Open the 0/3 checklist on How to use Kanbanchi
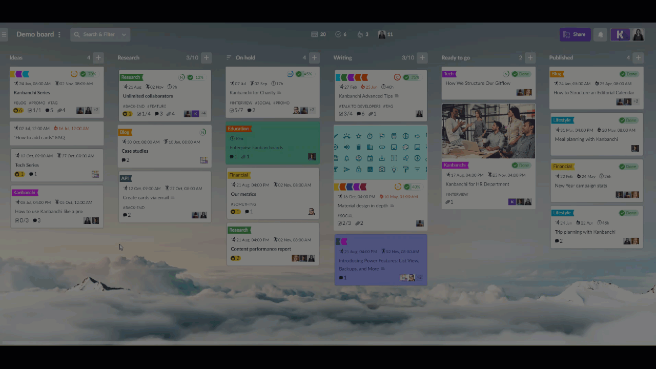The height and width of the screenshot is (369, 656). pyautogui.click(x=22, y=220)
